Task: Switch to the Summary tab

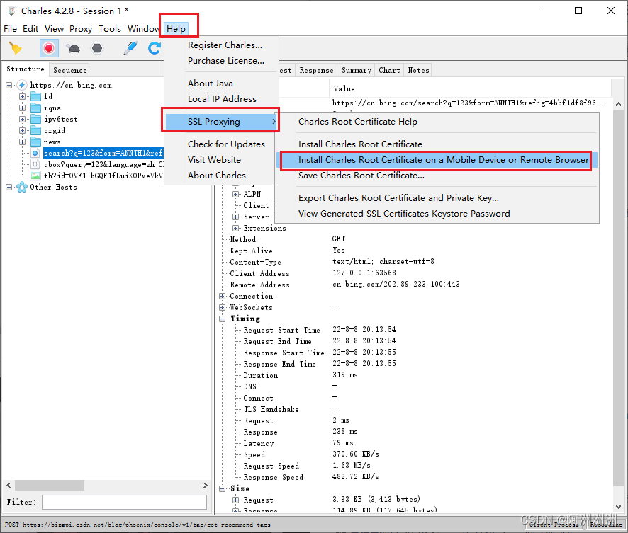Action: coord(357,70)
